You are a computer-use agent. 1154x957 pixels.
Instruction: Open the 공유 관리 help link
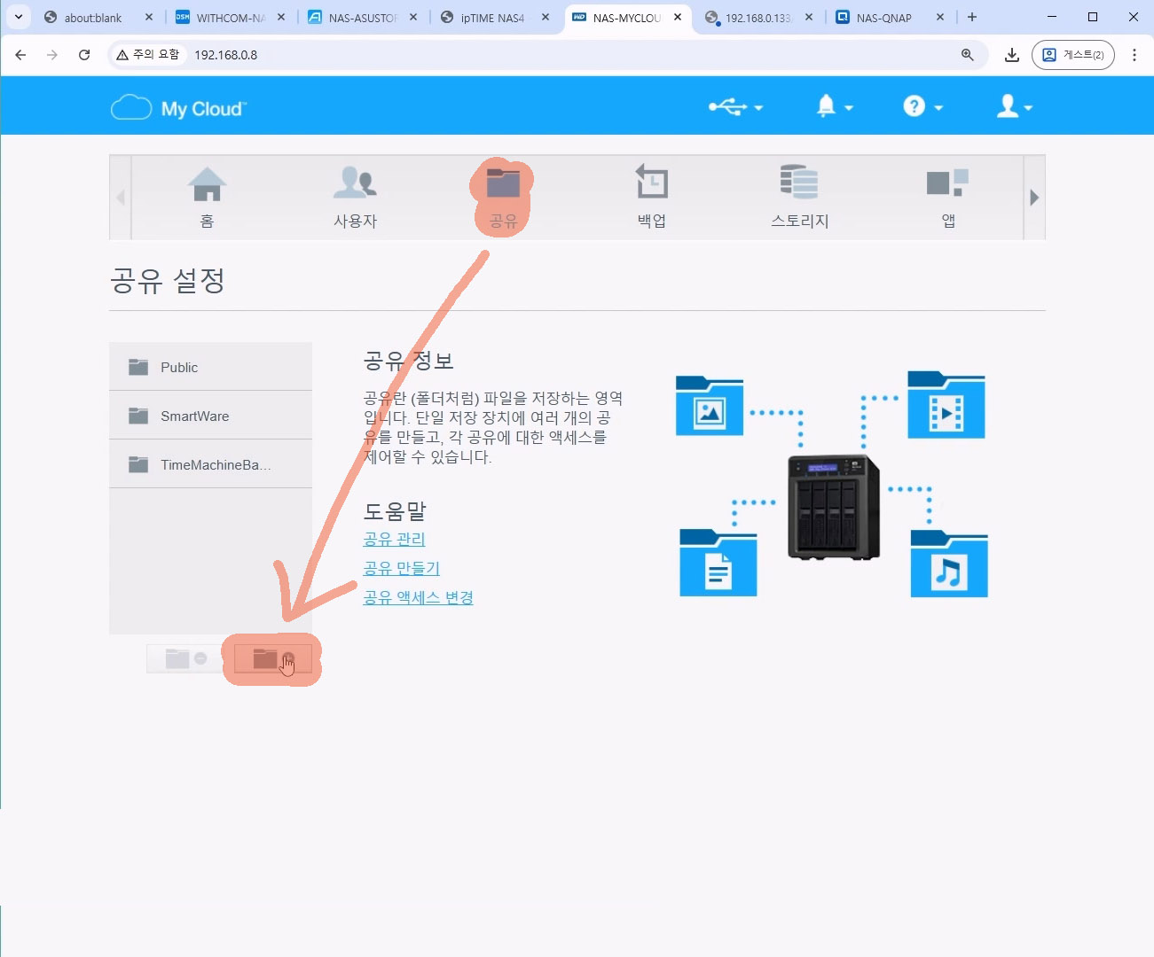point(394,539)
